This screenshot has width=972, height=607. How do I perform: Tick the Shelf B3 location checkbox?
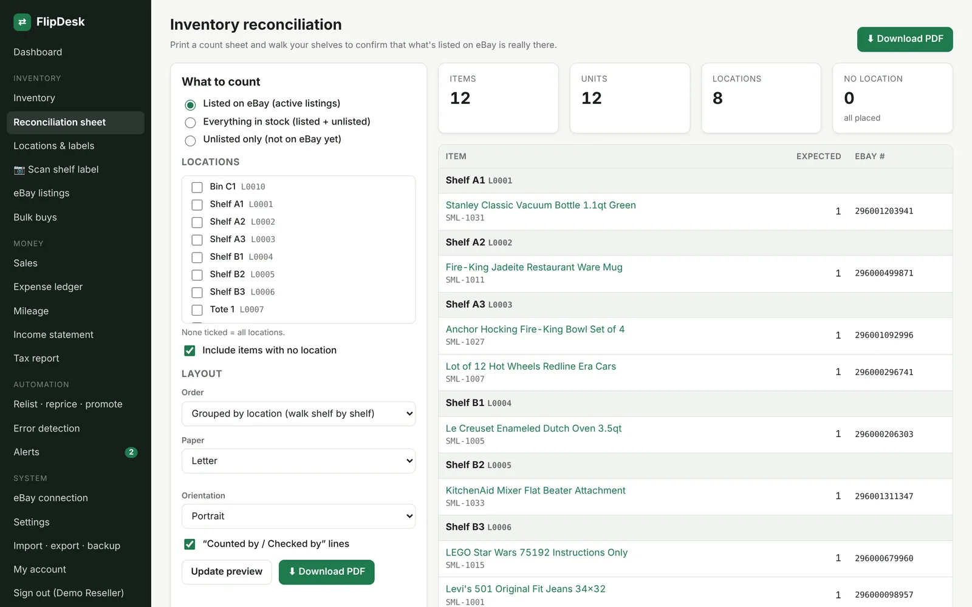[x=197, y=293]
